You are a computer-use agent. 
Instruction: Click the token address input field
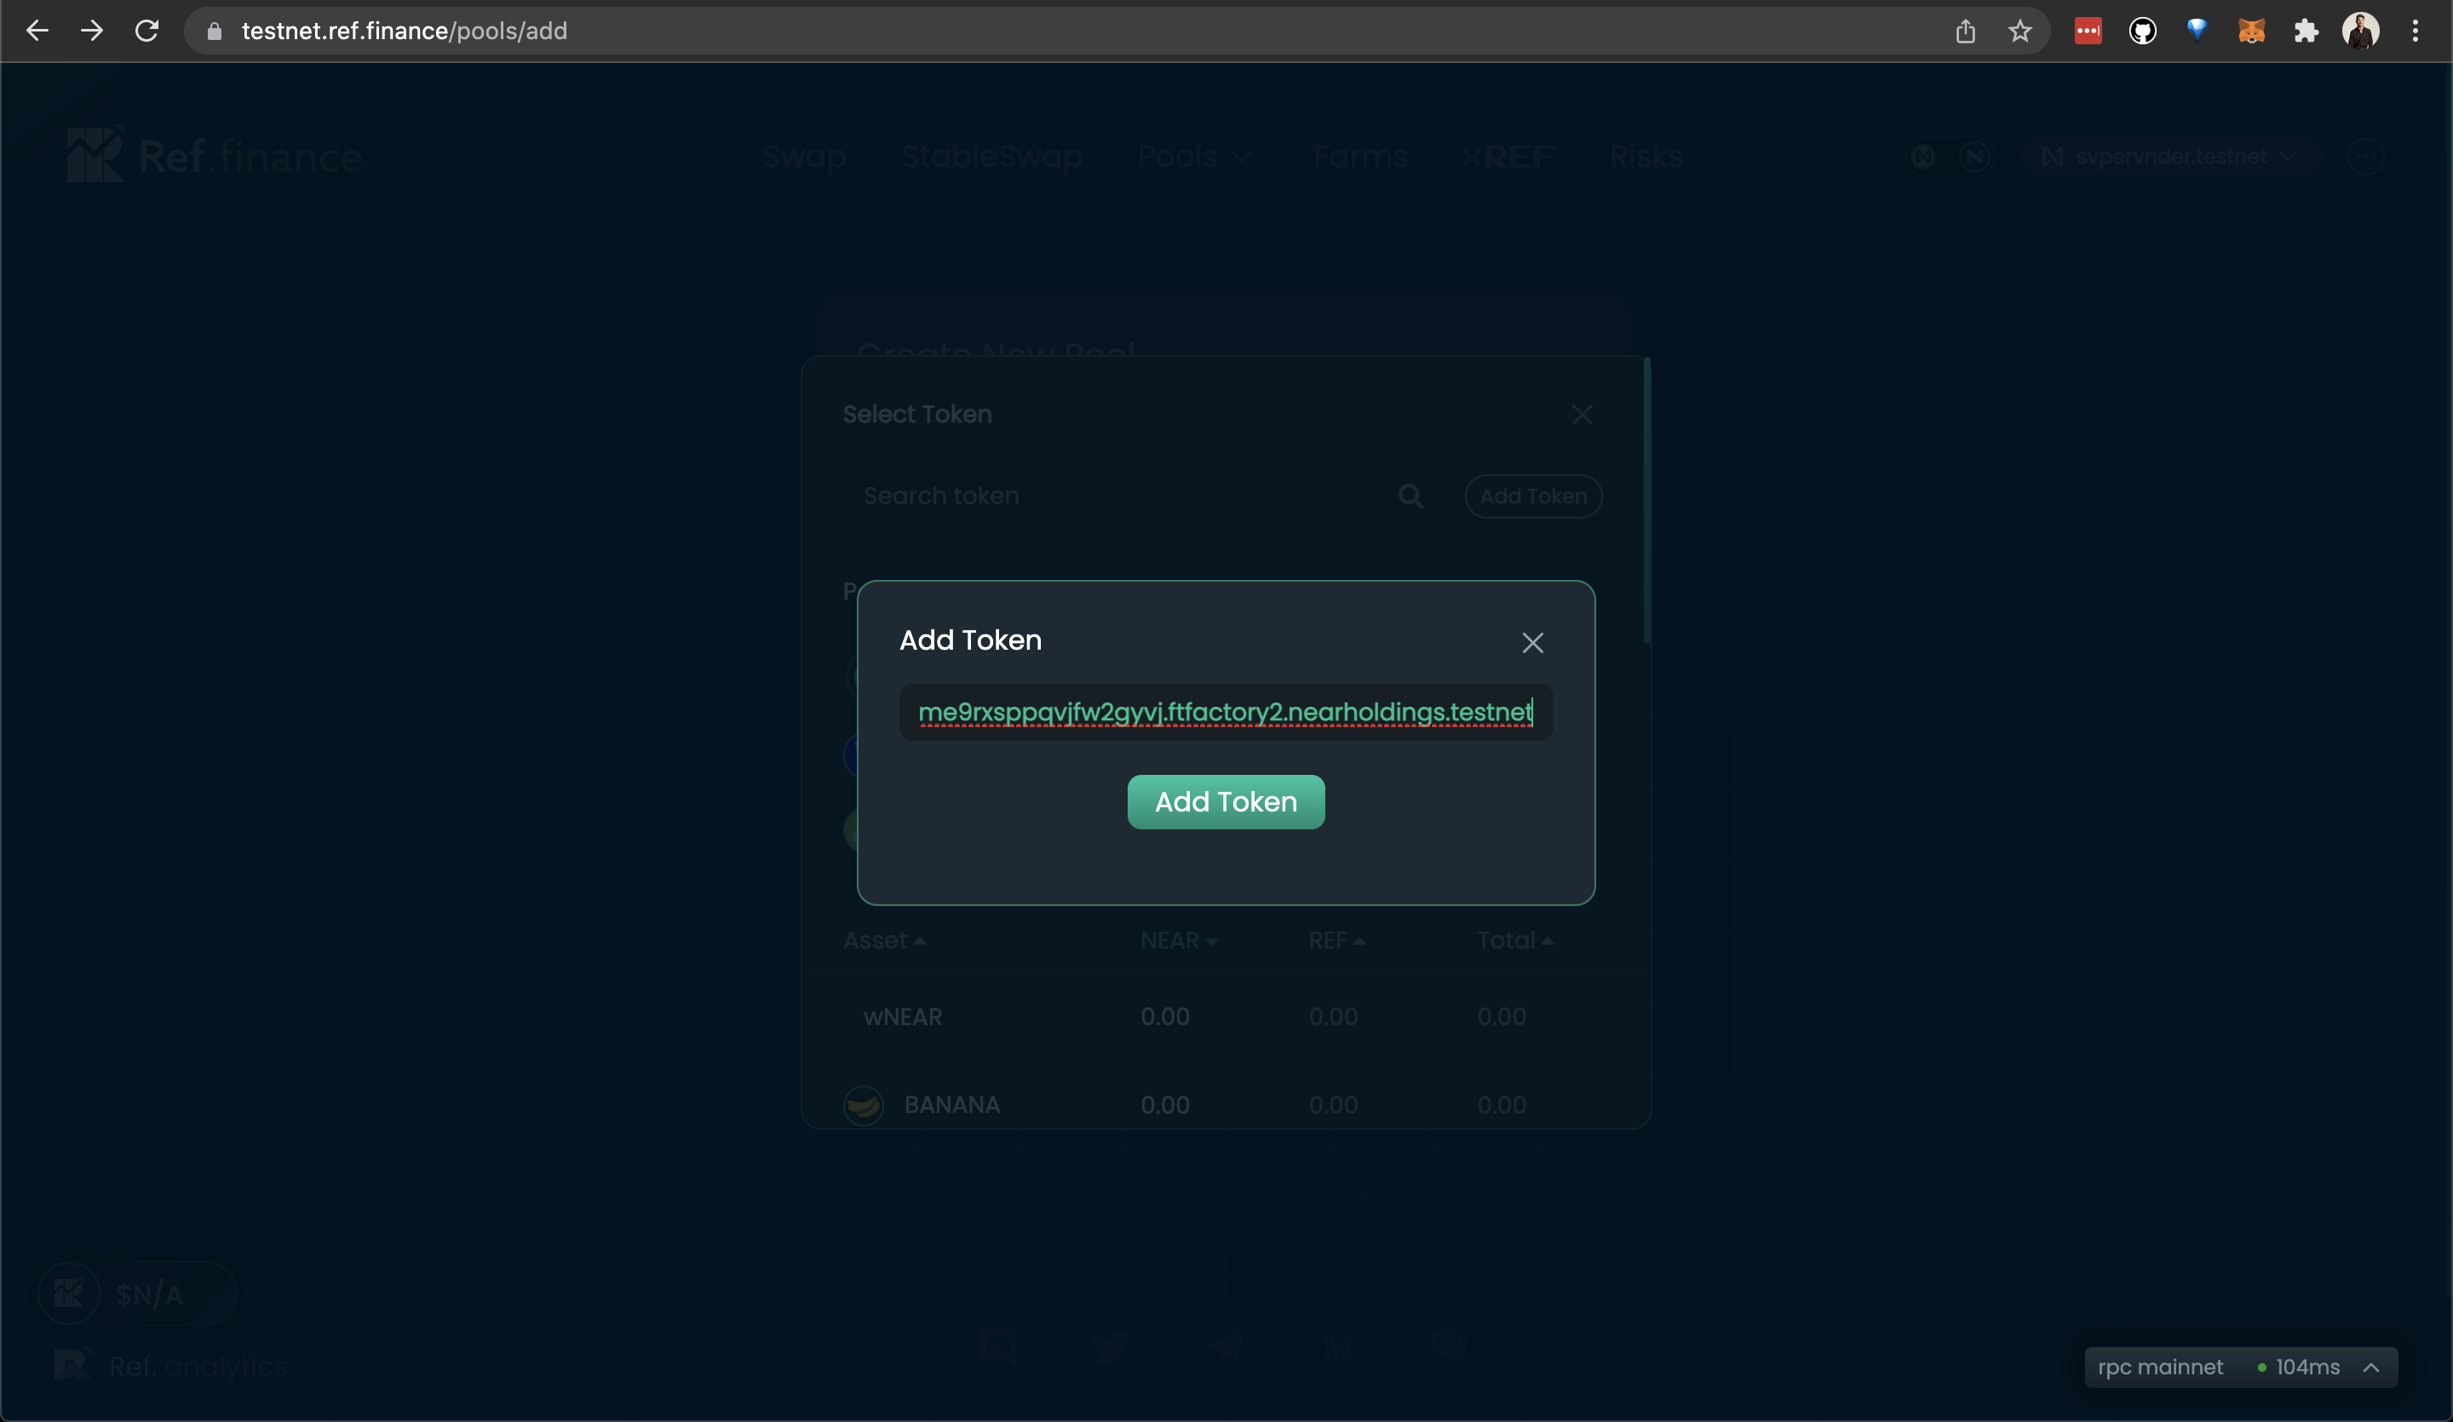tap(1225, 713)
